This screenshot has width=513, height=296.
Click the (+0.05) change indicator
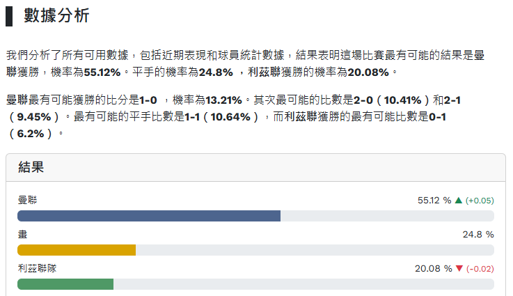pyautogui.click(x=480, y=201)
